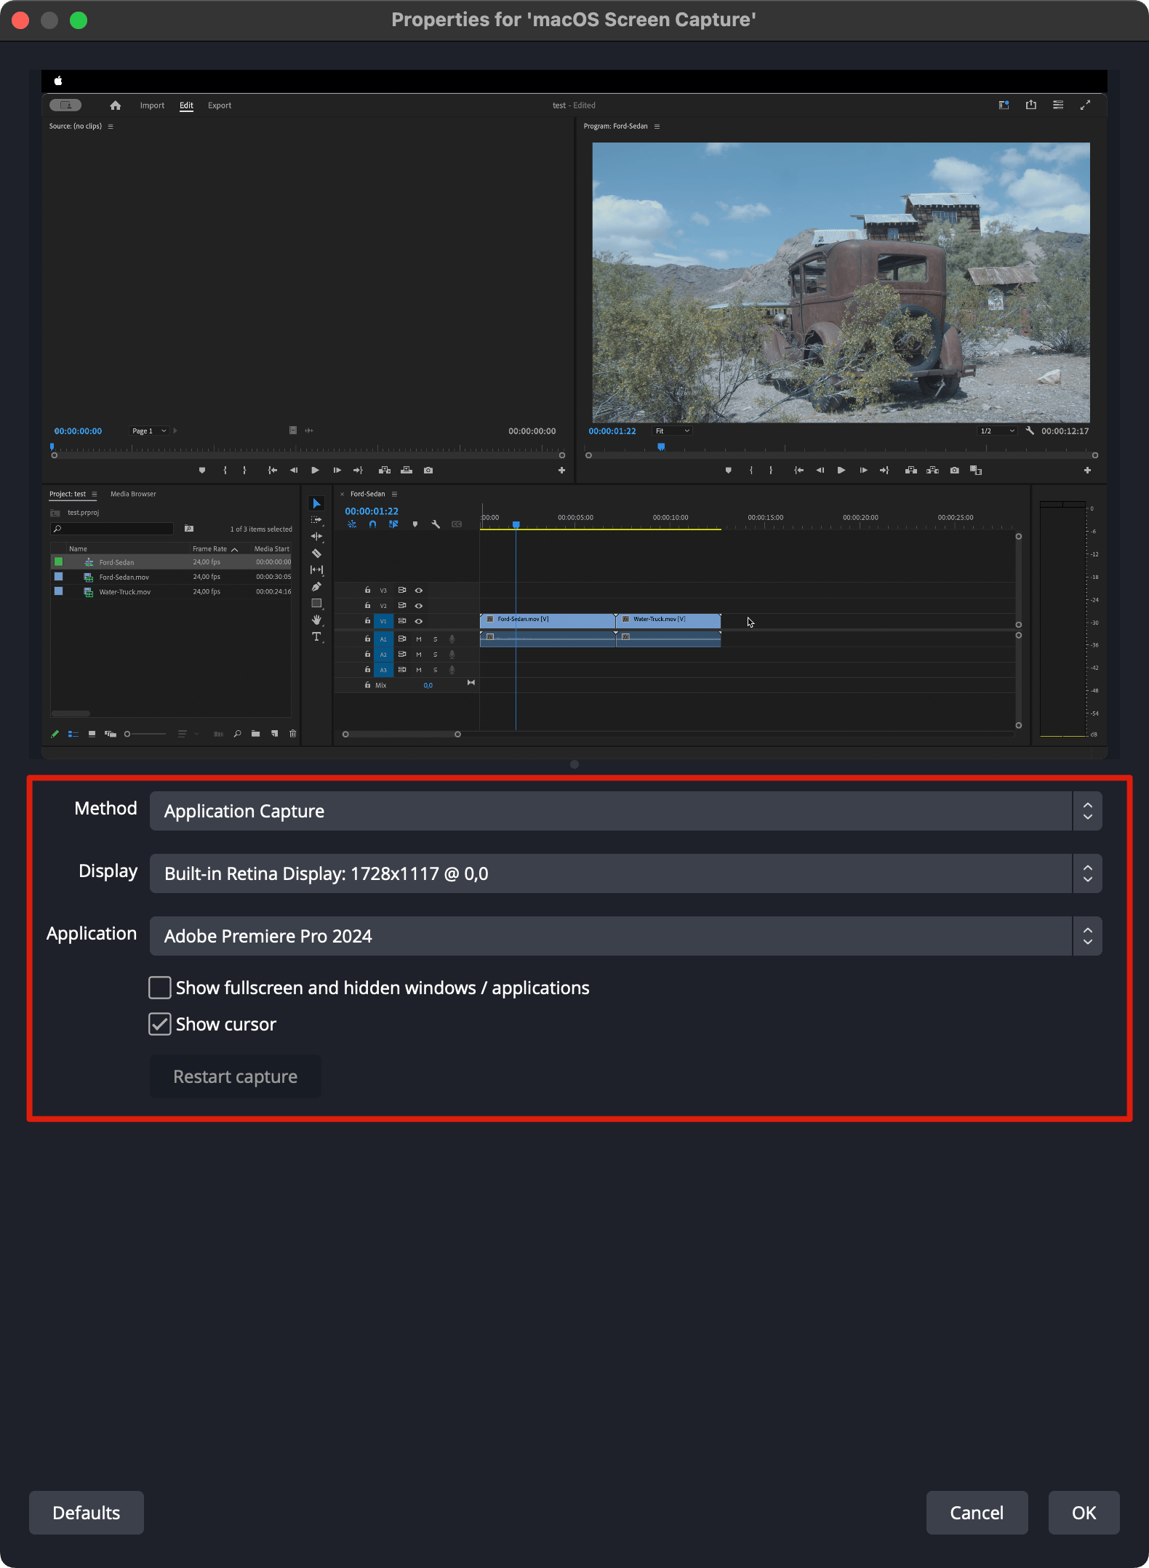This screenshot has height=1568, width=1149.
Task: Sort project items by Frame Rate
Action: coord(210,549)
